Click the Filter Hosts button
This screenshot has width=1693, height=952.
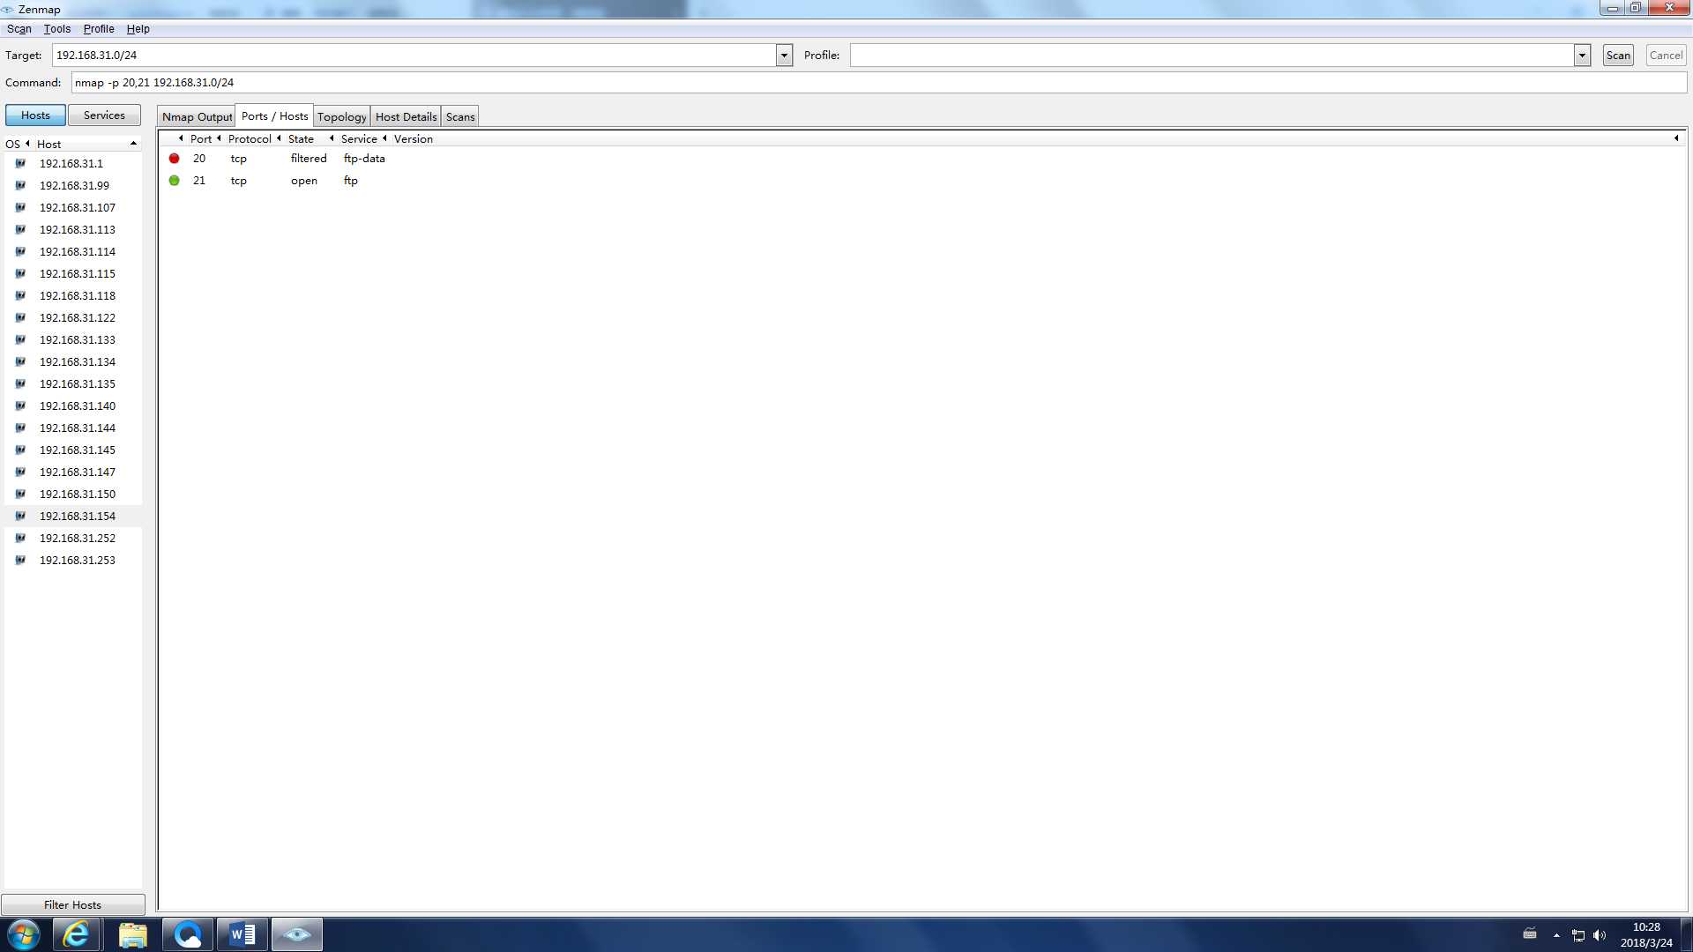(x=72, y=904)
